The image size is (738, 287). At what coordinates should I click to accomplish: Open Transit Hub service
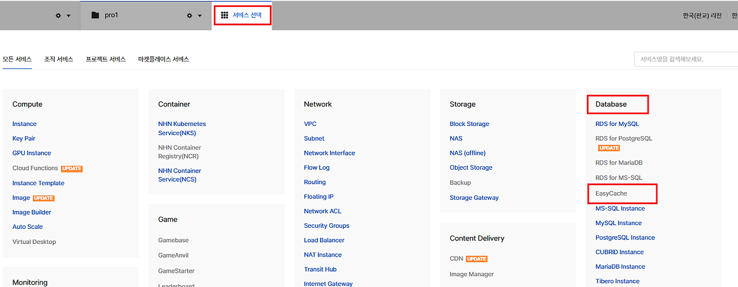320,269
